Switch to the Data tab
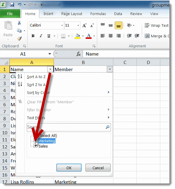 [x=118, y=14]
